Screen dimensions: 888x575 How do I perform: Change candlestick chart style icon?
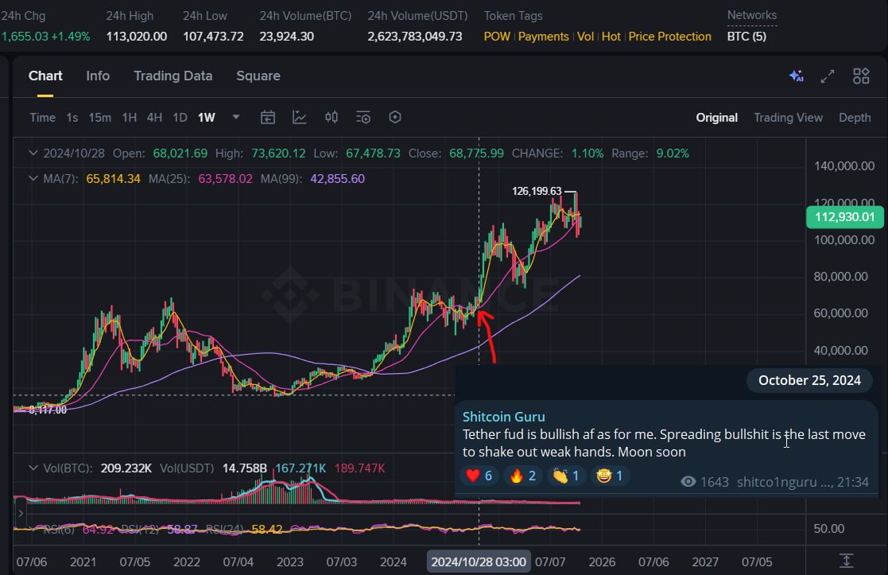pyautogui.click(x=332, y=118)
